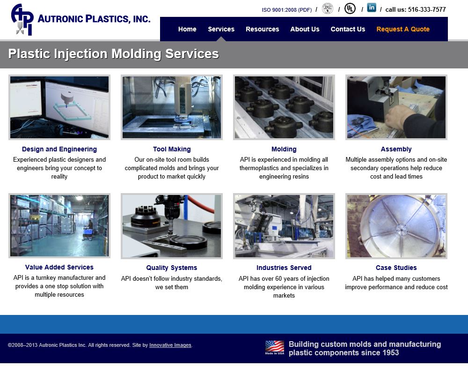Open the Molding service page
Image resolution: width=468 pixels, height=374 pixels.
tap(284, 149)
